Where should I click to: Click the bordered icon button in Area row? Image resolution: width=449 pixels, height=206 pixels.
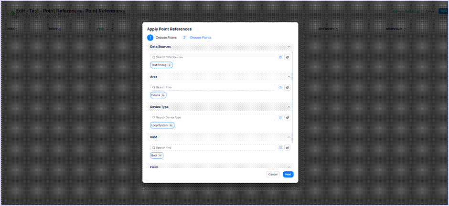(x=288, y=87)
